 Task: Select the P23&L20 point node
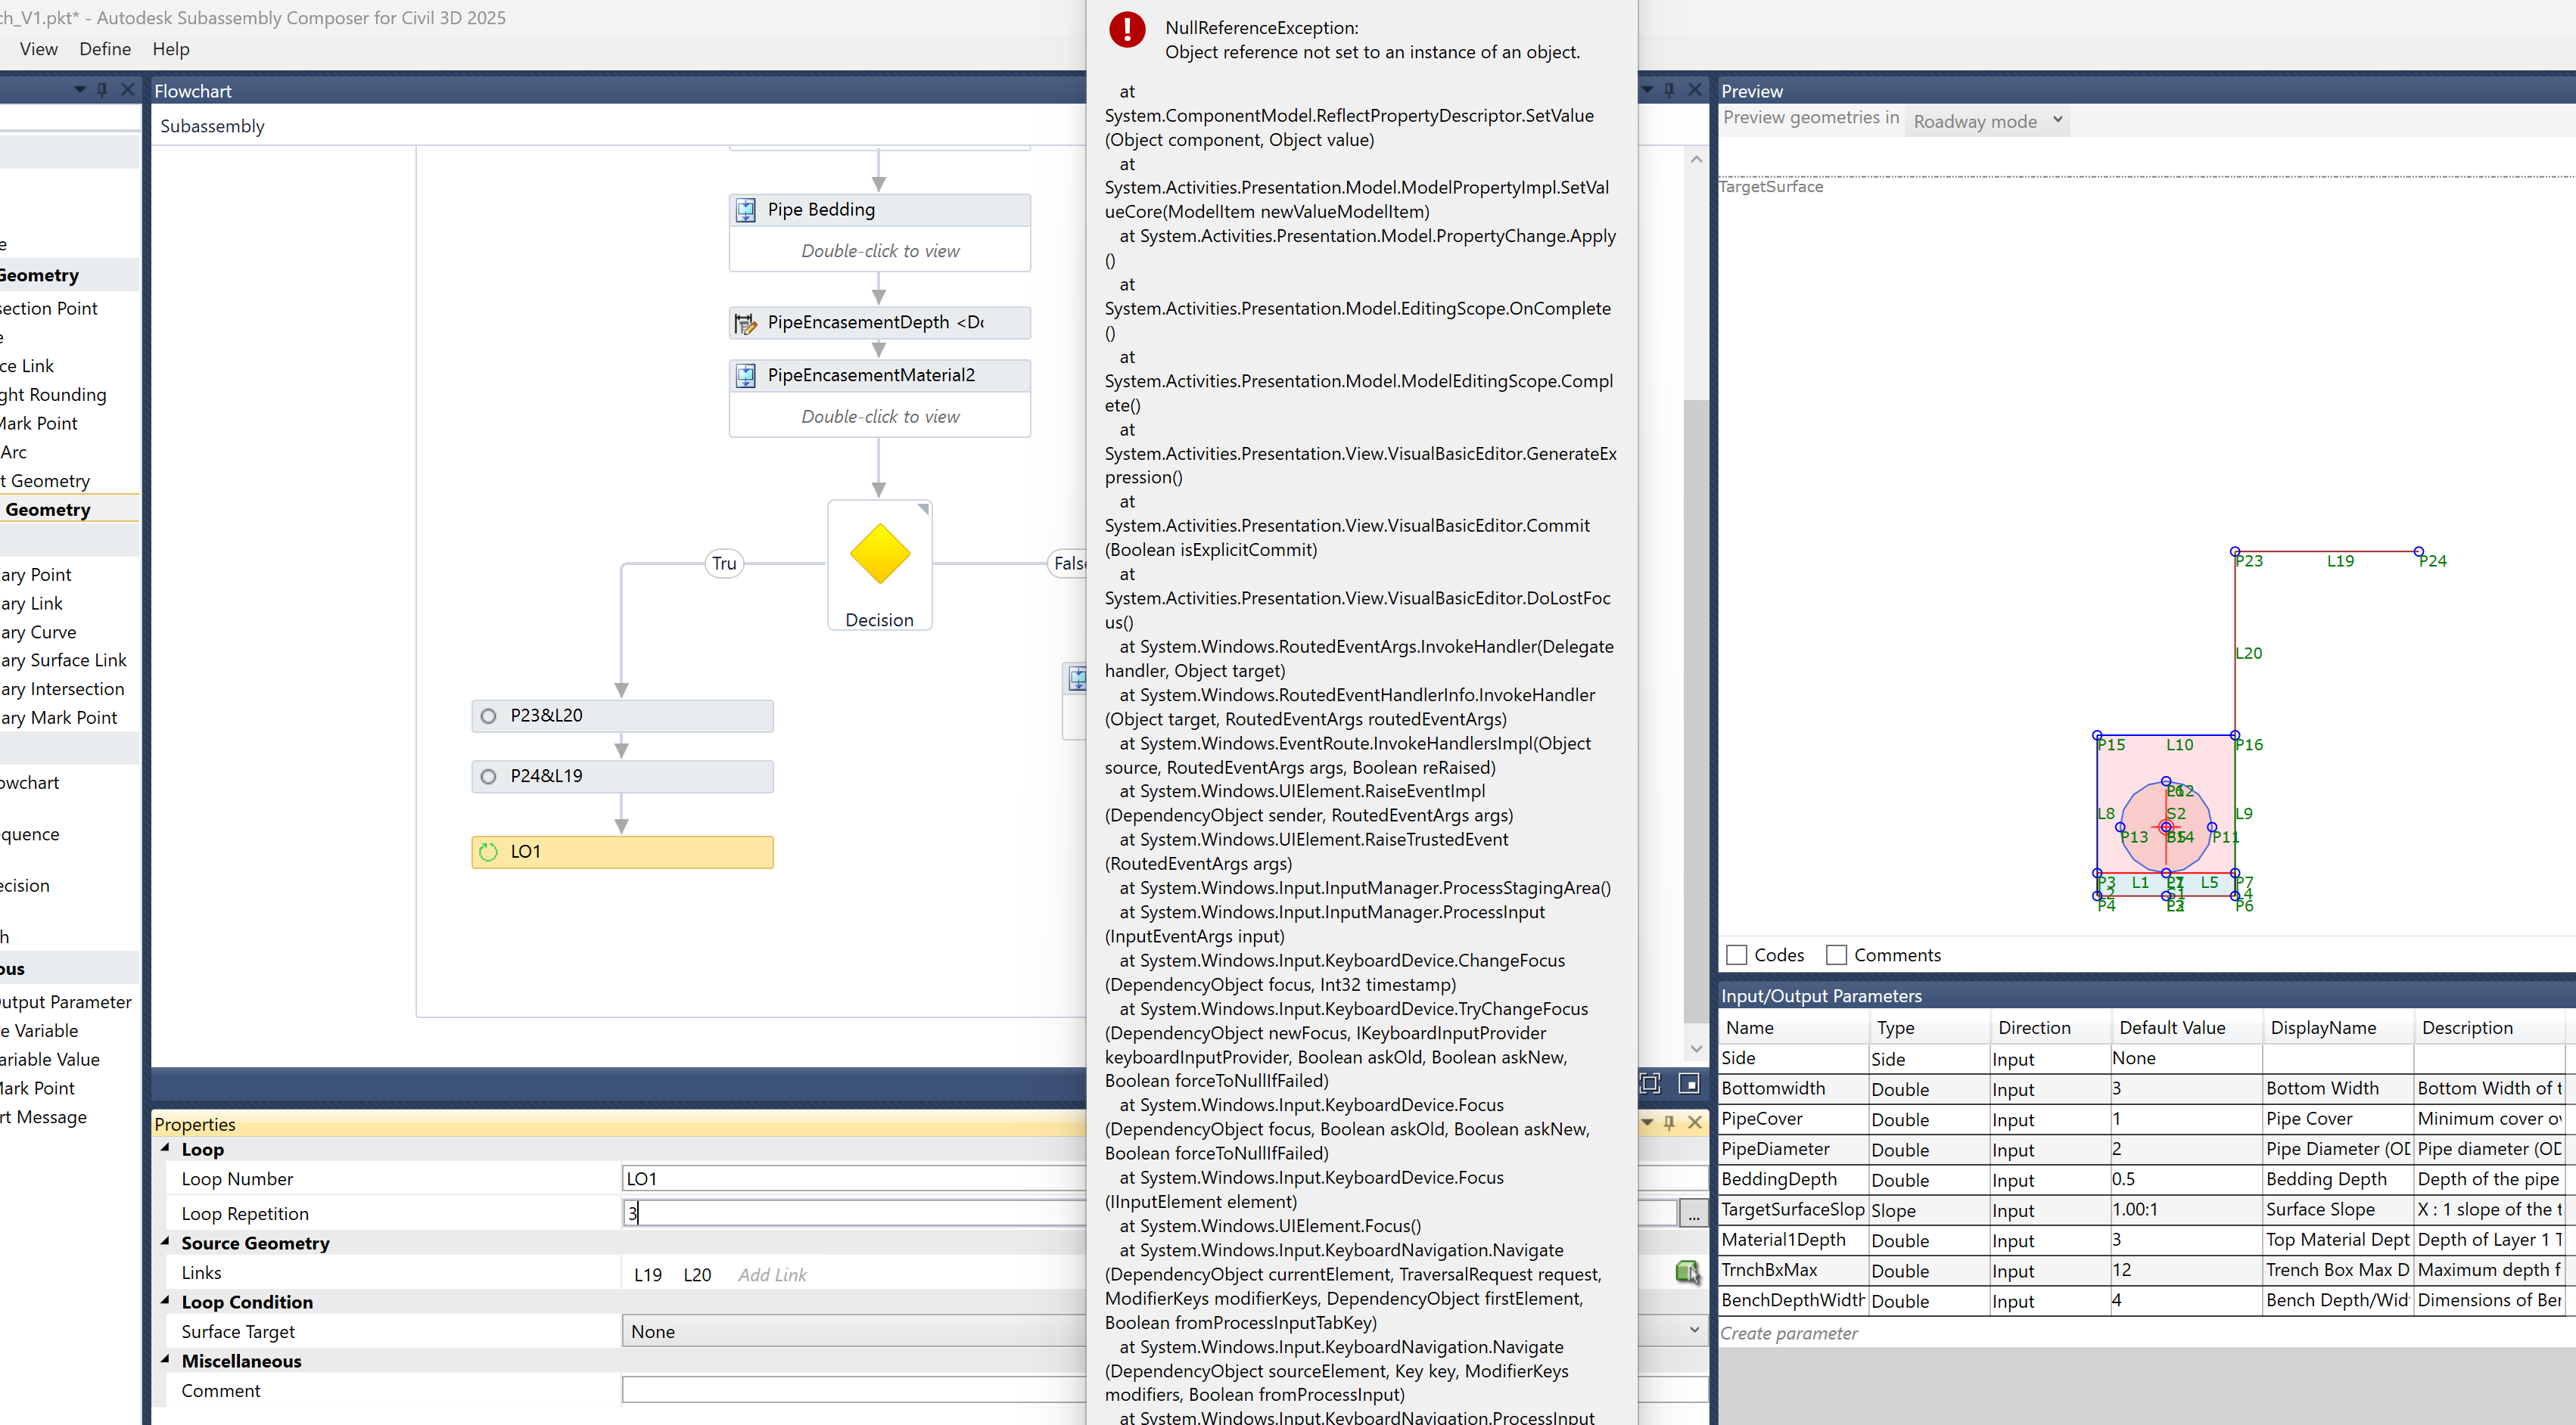point(622,716)
